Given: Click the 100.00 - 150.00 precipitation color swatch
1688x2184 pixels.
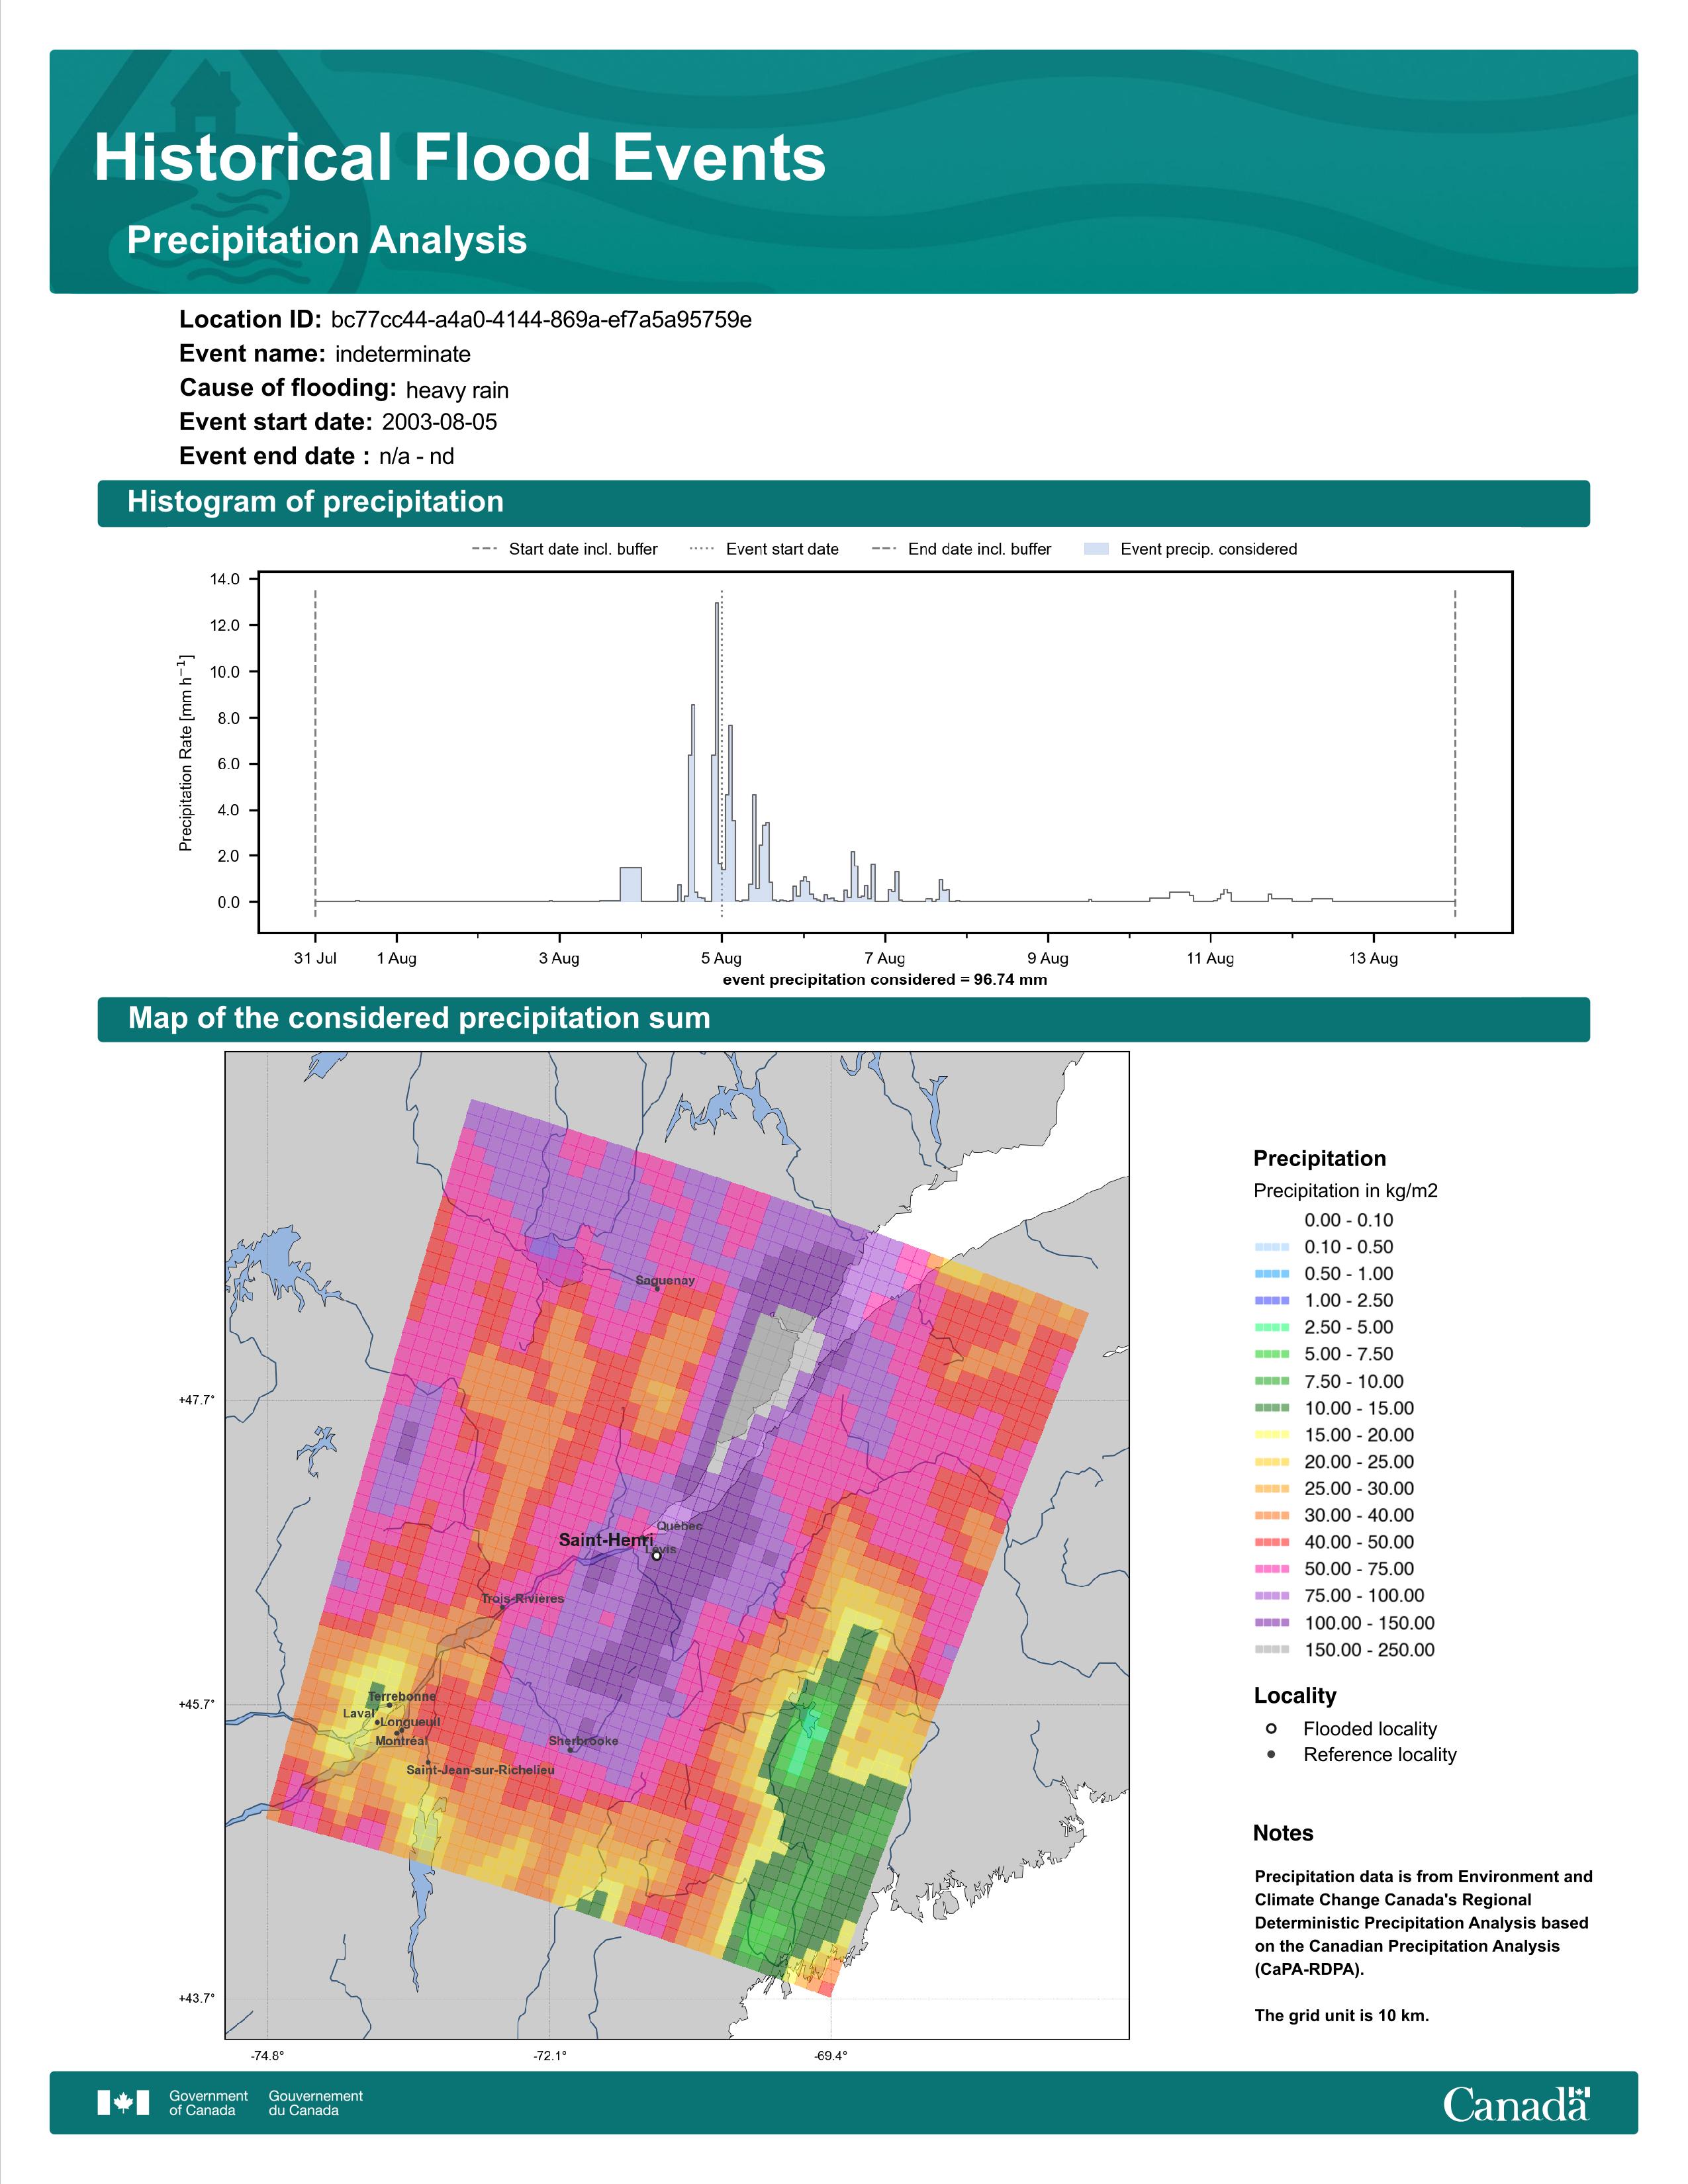Looking at the screenshot, I should [1271, 1623].
